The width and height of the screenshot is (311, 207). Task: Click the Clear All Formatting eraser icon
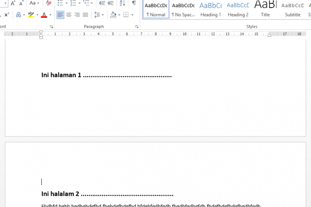(x=49, y=3)
